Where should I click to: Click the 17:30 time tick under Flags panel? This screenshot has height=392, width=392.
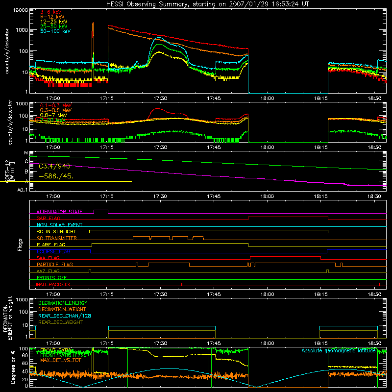point(160,294)
